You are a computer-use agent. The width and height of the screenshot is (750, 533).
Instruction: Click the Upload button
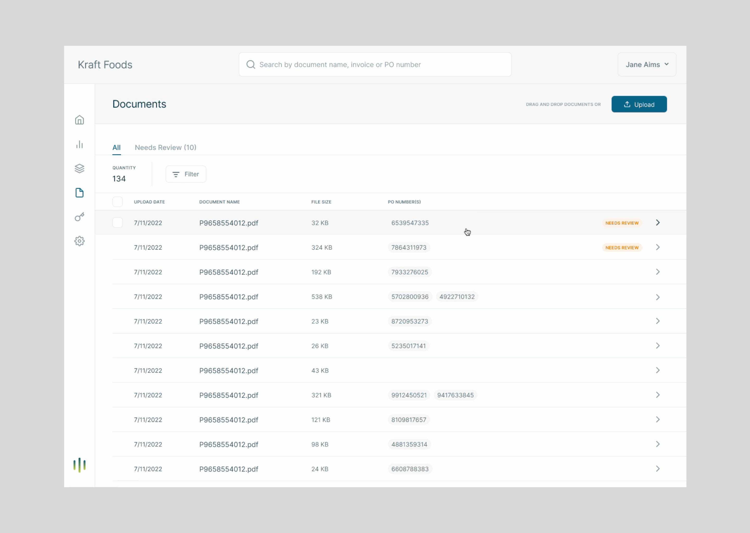pyautogui.click(x=639, y=104)
